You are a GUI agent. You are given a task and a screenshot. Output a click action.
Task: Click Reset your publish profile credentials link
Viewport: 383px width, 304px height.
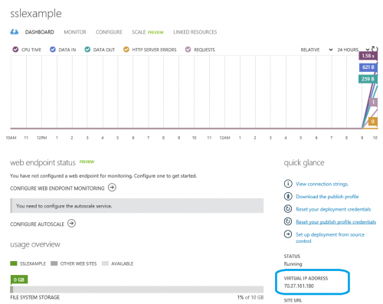(336, 222)
